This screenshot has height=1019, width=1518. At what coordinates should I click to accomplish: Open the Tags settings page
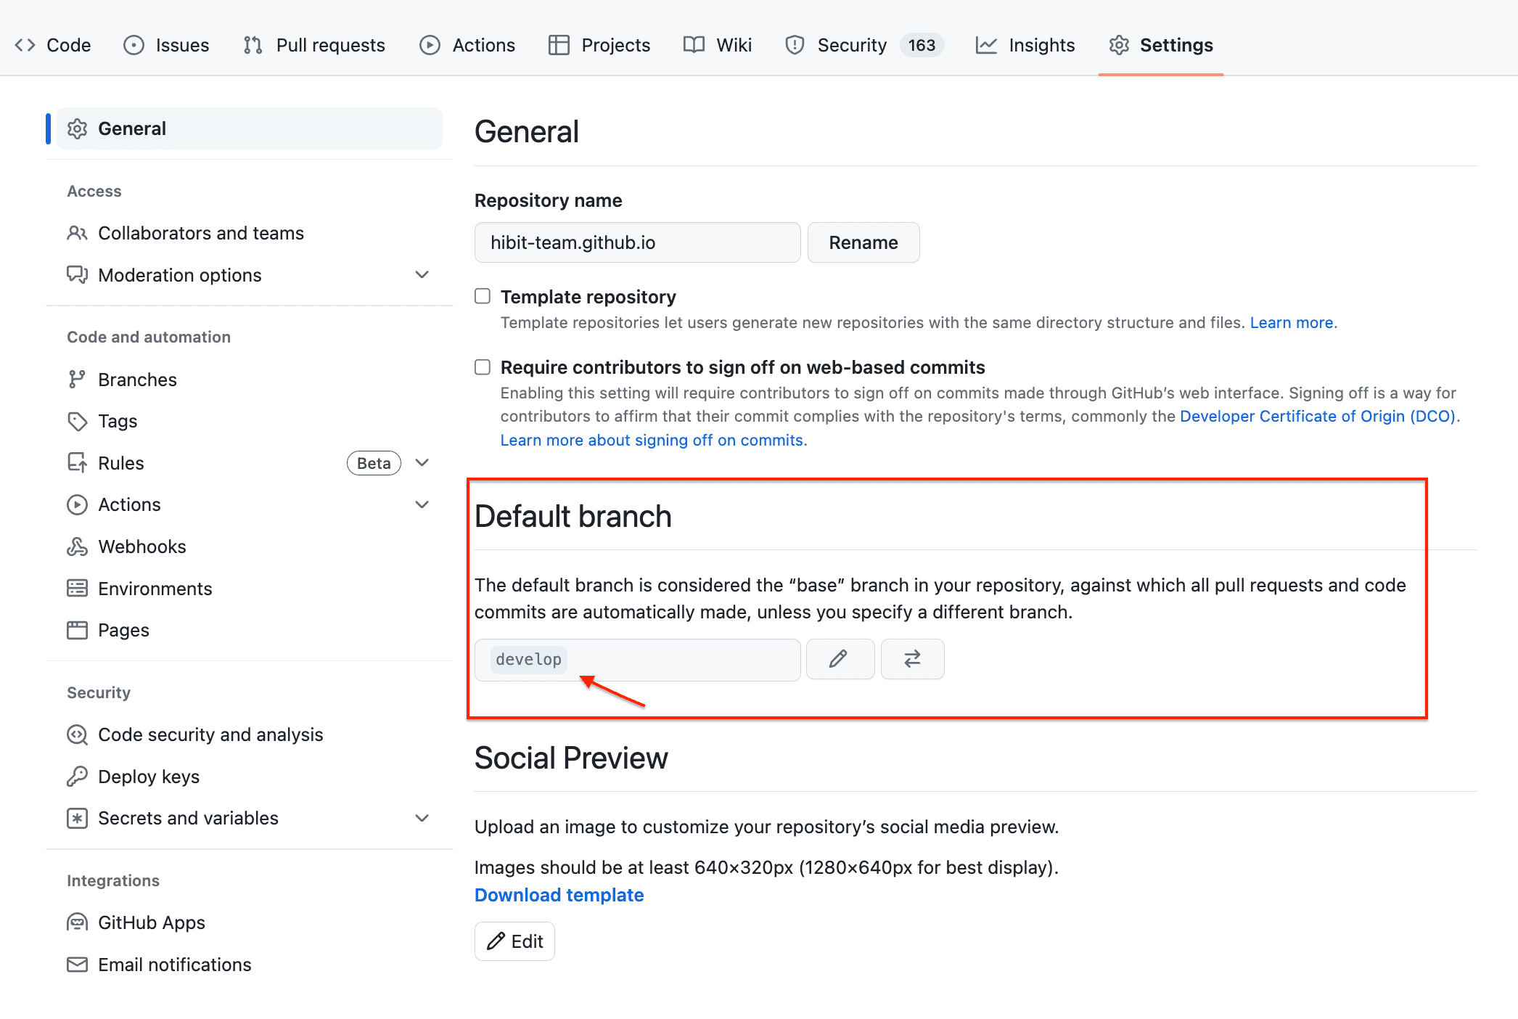pyautogui.click(x=118, y=421)
